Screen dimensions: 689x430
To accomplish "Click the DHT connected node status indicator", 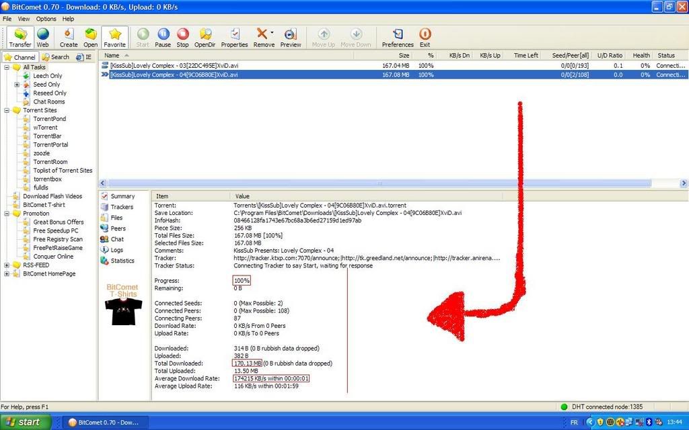I will pyautogui.click(x=602, y=406).
